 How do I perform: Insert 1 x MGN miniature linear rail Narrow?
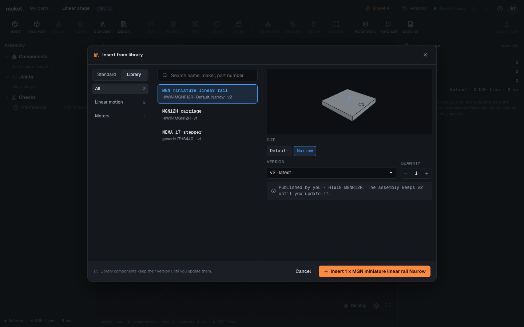coord(374,271)
